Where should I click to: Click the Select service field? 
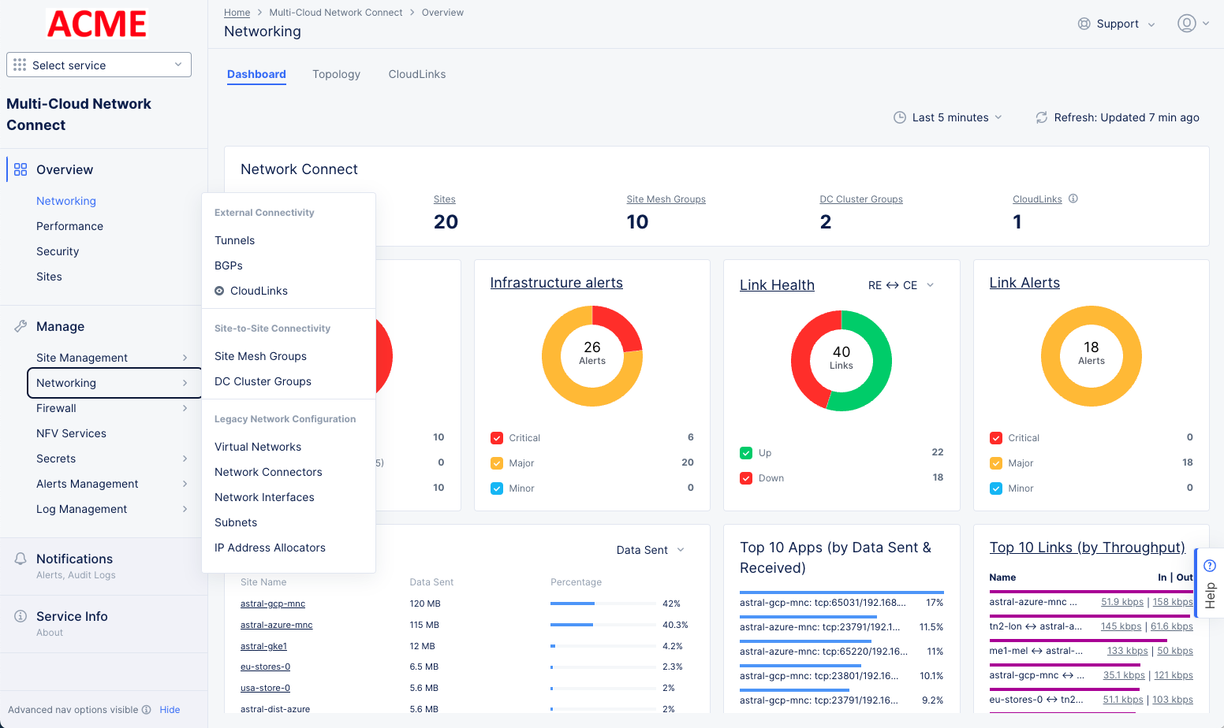[98, 64]
